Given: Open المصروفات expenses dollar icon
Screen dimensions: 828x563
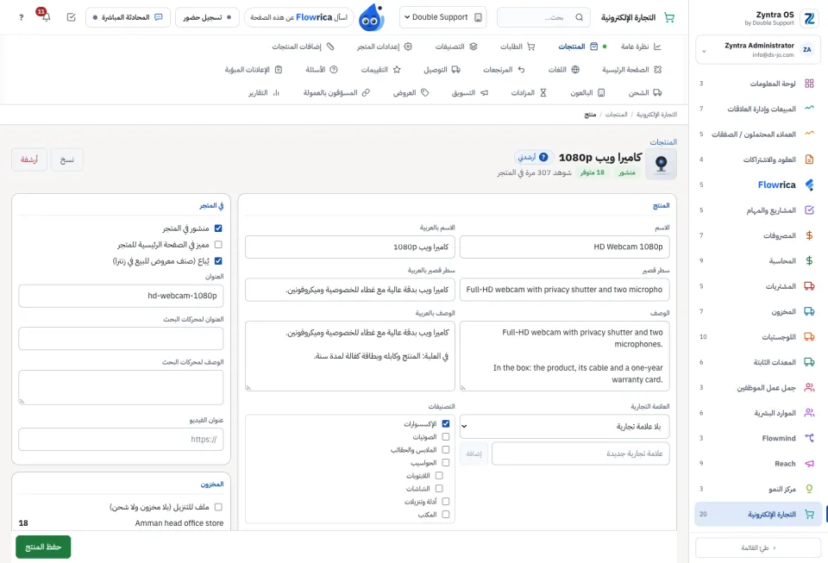Looking at the screenshot, I should (809, 235).
